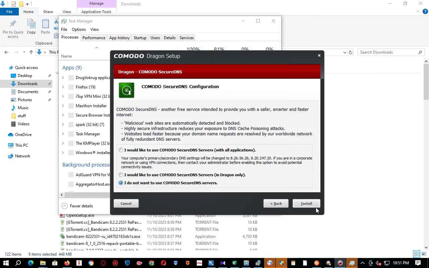Refresh the Downloads folder view
Screen dimensions: 429x268
point(351,52)
